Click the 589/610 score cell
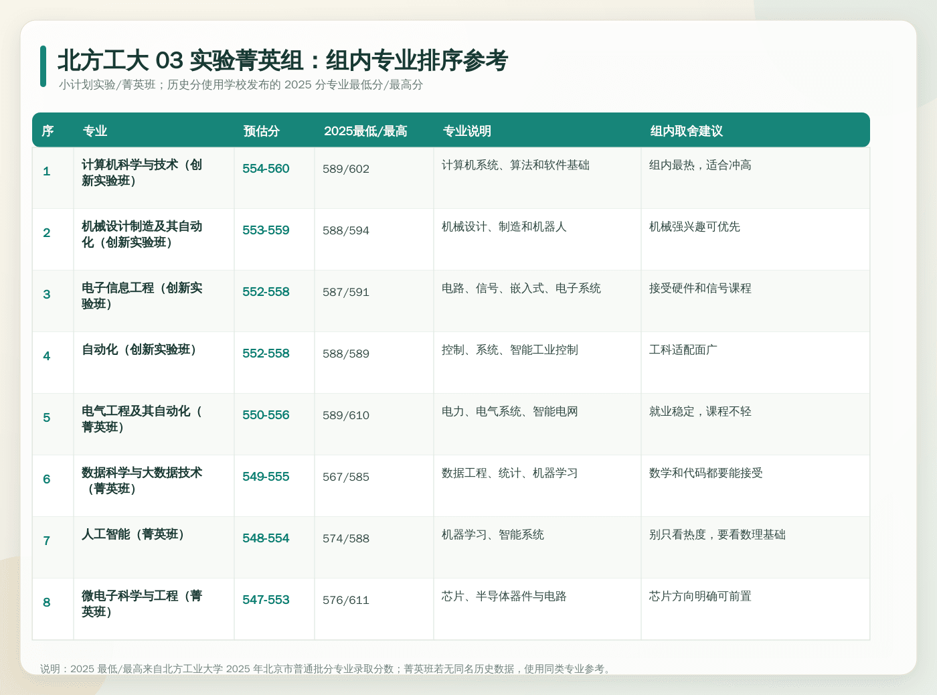Viewport: 937px width, 695px height. tap(346, 415)
